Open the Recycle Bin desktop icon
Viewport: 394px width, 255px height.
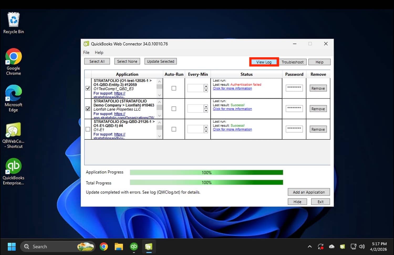tap(13, 20)
